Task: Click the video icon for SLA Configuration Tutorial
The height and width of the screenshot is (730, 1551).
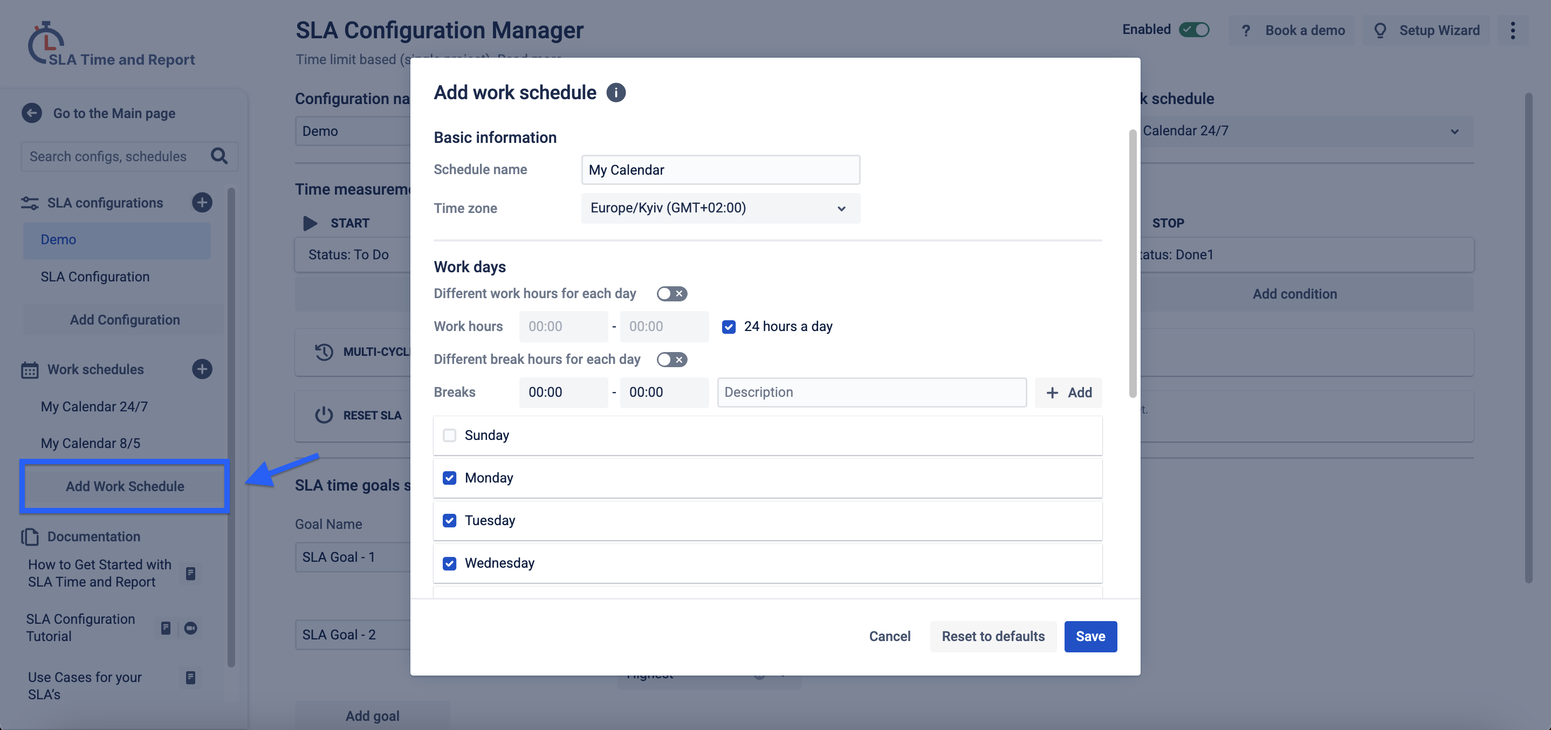Action: tap(191, 628)
